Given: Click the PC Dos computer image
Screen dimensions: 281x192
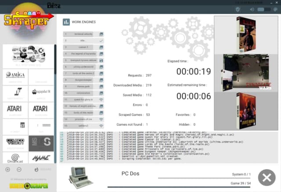Looking at the screenshot, I should click(80, 178).
